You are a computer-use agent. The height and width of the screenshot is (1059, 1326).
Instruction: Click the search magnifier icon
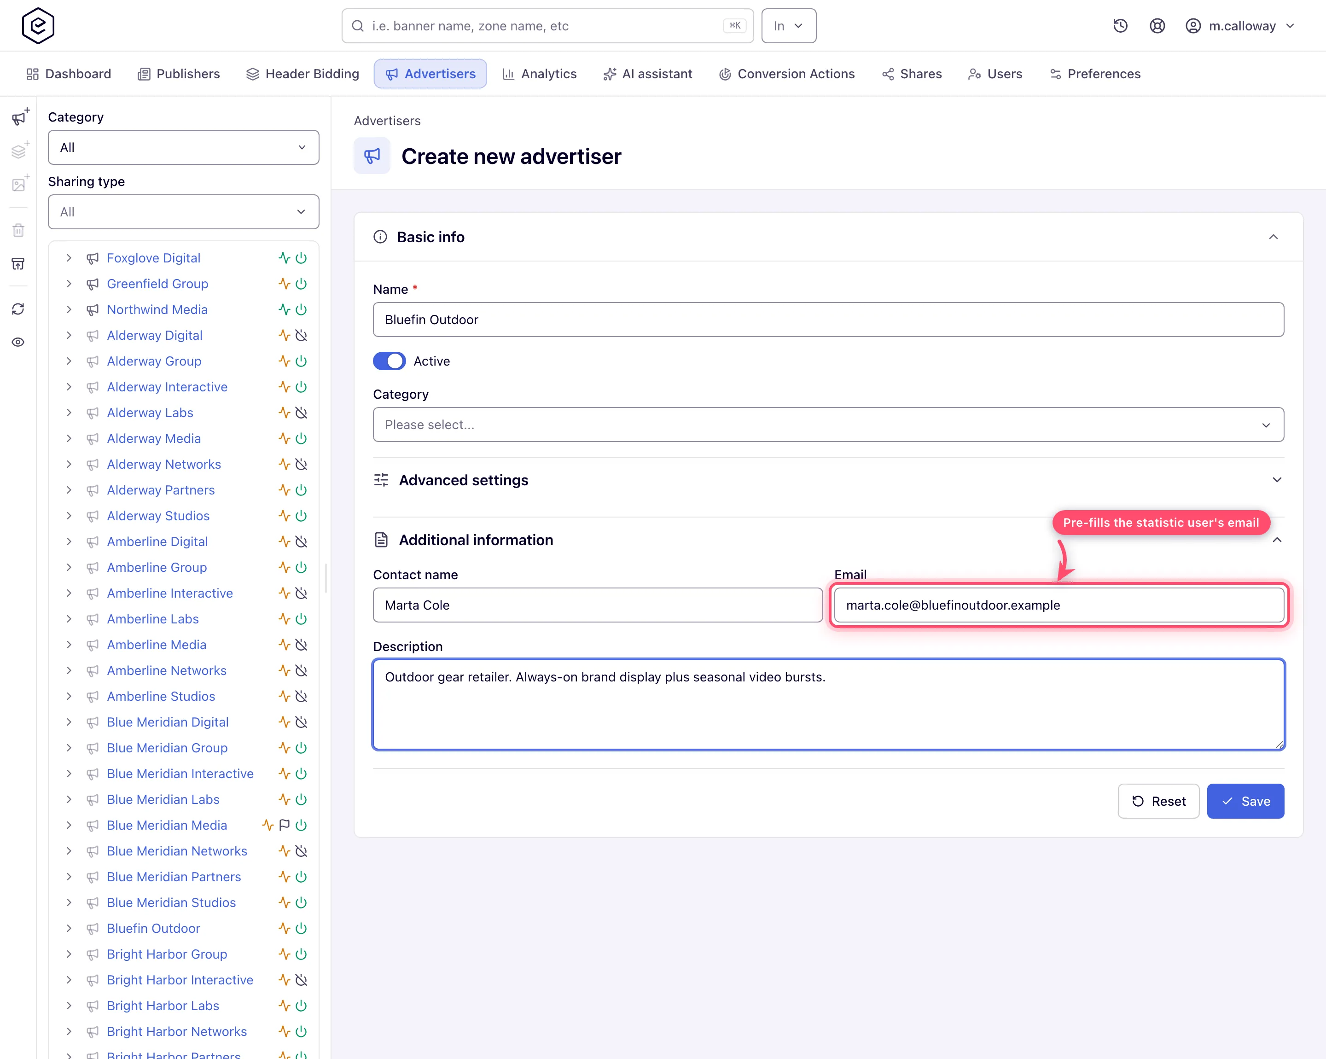point(357,26)
